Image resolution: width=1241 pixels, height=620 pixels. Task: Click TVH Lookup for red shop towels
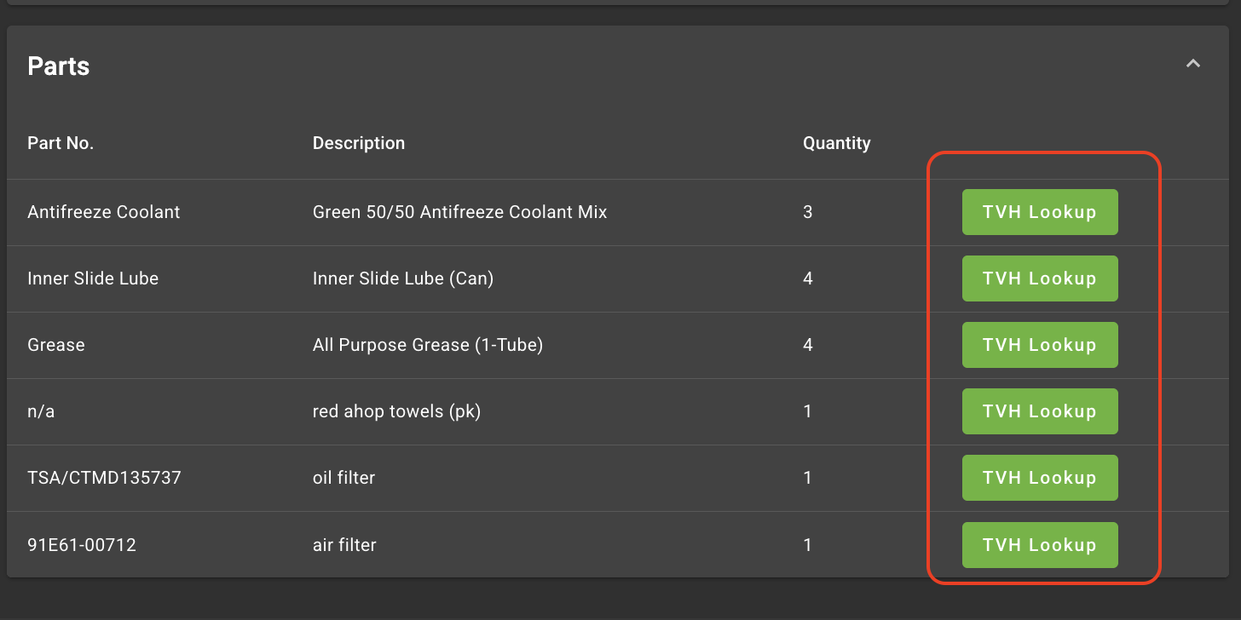tap(1040, 411)
